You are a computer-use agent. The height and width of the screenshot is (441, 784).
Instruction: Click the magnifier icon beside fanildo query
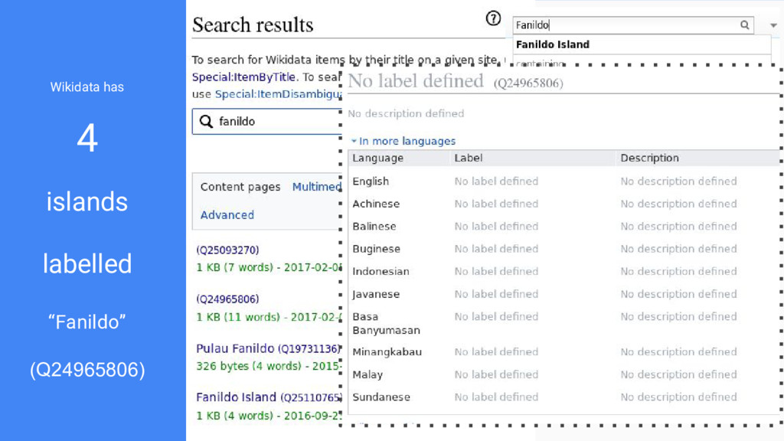point(206,122)
